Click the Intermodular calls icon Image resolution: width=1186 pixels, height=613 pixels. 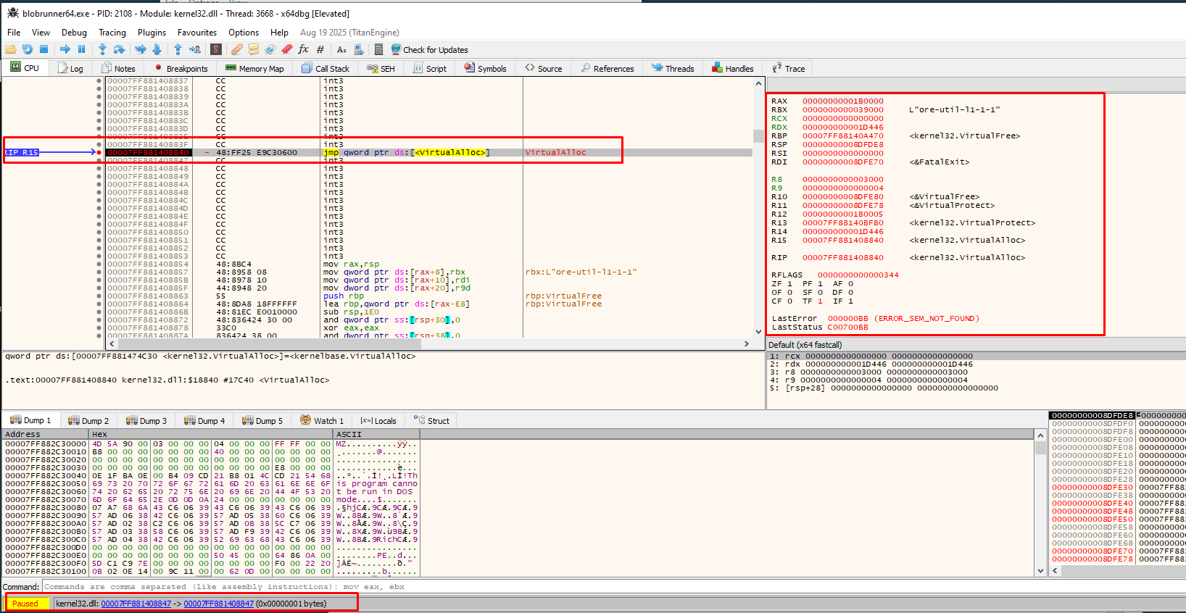pyautogui.click(x=357, y=49)
